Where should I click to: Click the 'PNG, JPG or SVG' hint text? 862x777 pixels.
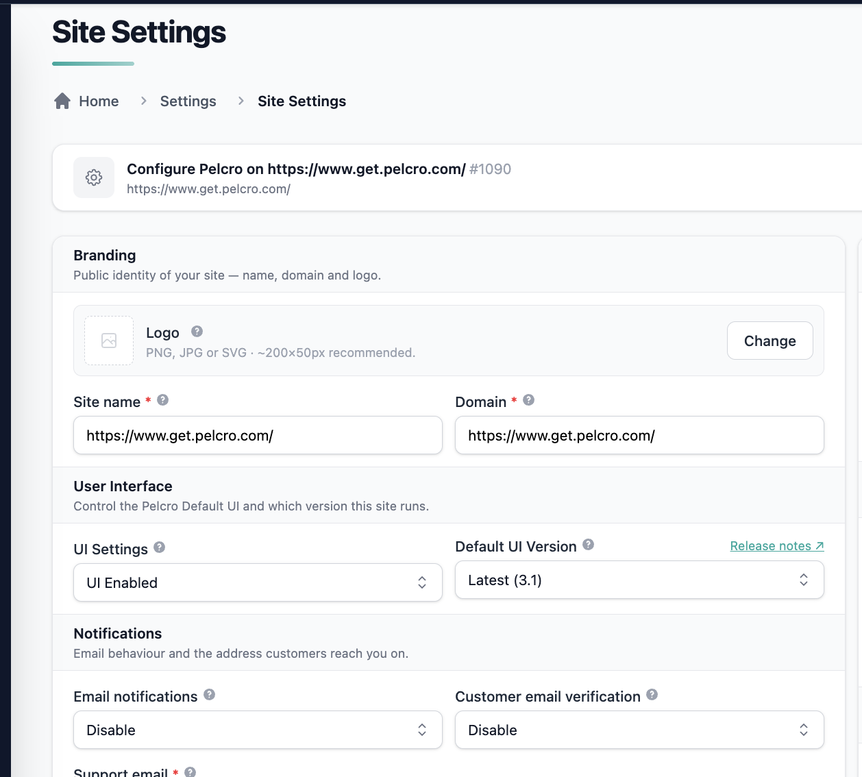(280, 353)
